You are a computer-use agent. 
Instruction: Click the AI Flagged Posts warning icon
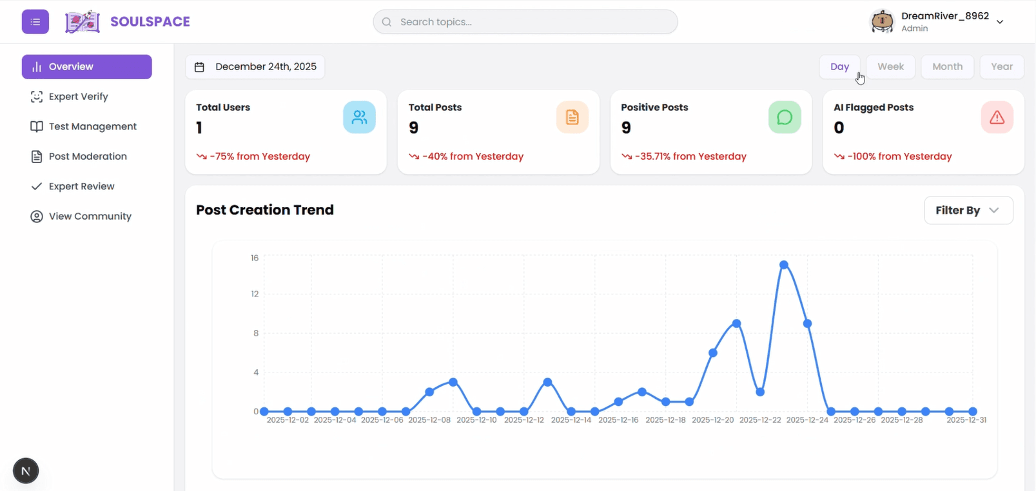tap(997, 117)
